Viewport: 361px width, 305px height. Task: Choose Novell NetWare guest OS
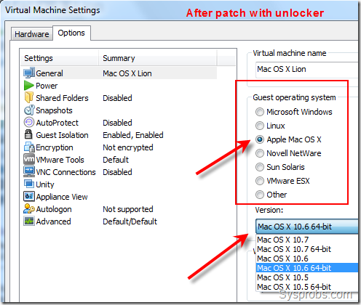coord(260,153)
